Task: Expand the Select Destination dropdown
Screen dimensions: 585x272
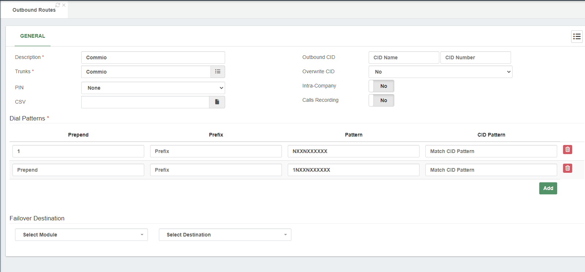Action: point(225,235)
